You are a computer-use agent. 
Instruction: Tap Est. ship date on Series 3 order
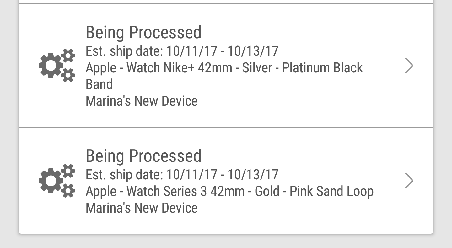(x=182, y=175)
